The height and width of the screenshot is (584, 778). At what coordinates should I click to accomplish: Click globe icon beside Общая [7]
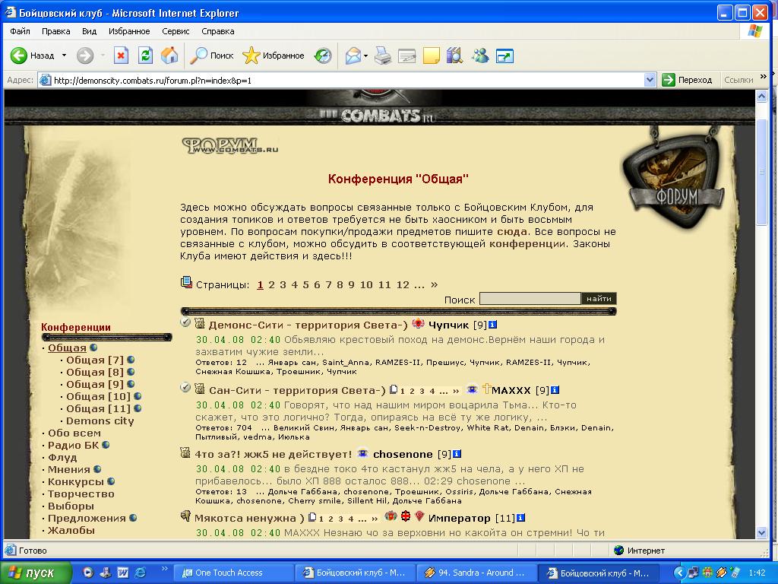pos(131,360)
